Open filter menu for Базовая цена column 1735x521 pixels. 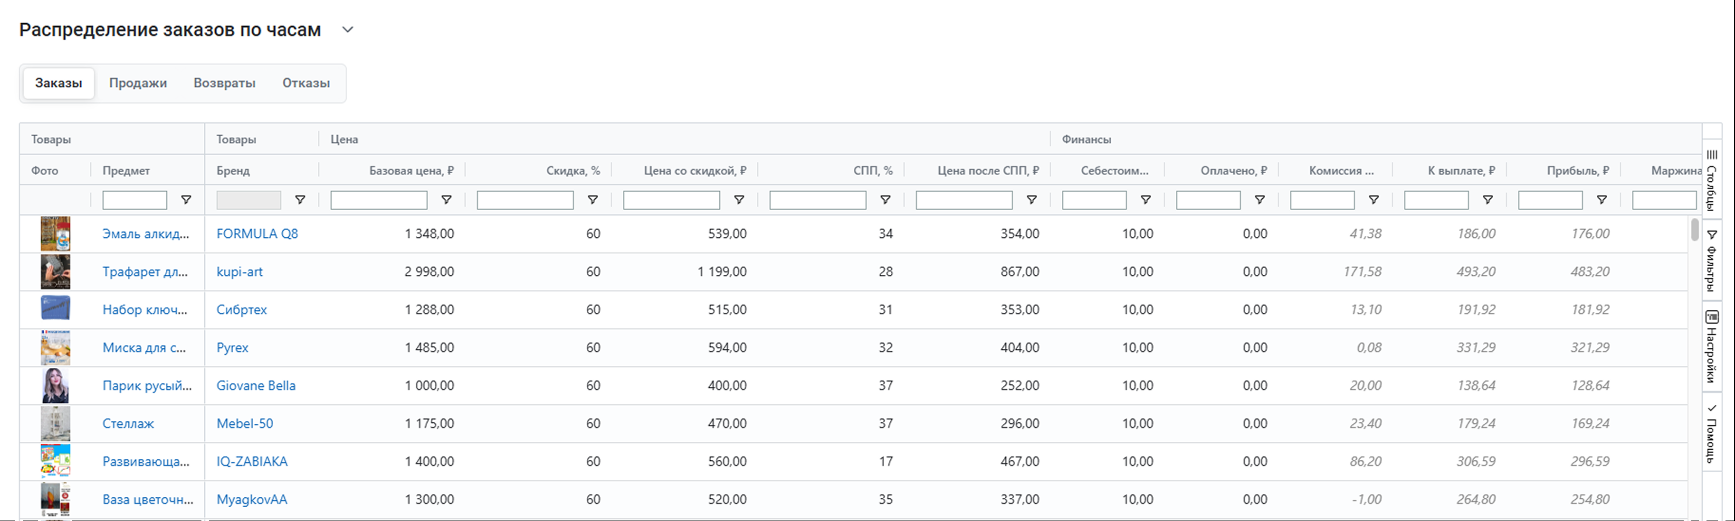(x=446, y=200)
